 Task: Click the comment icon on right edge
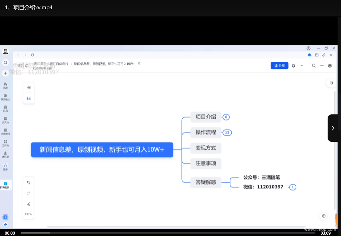click(331, 83)
